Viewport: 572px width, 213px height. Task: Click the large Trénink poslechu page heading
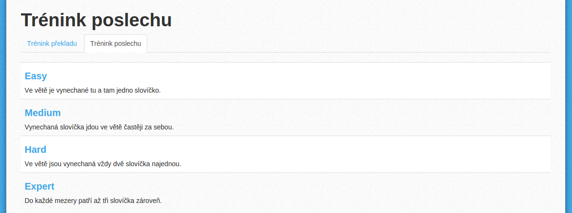[x=97, y=20]
